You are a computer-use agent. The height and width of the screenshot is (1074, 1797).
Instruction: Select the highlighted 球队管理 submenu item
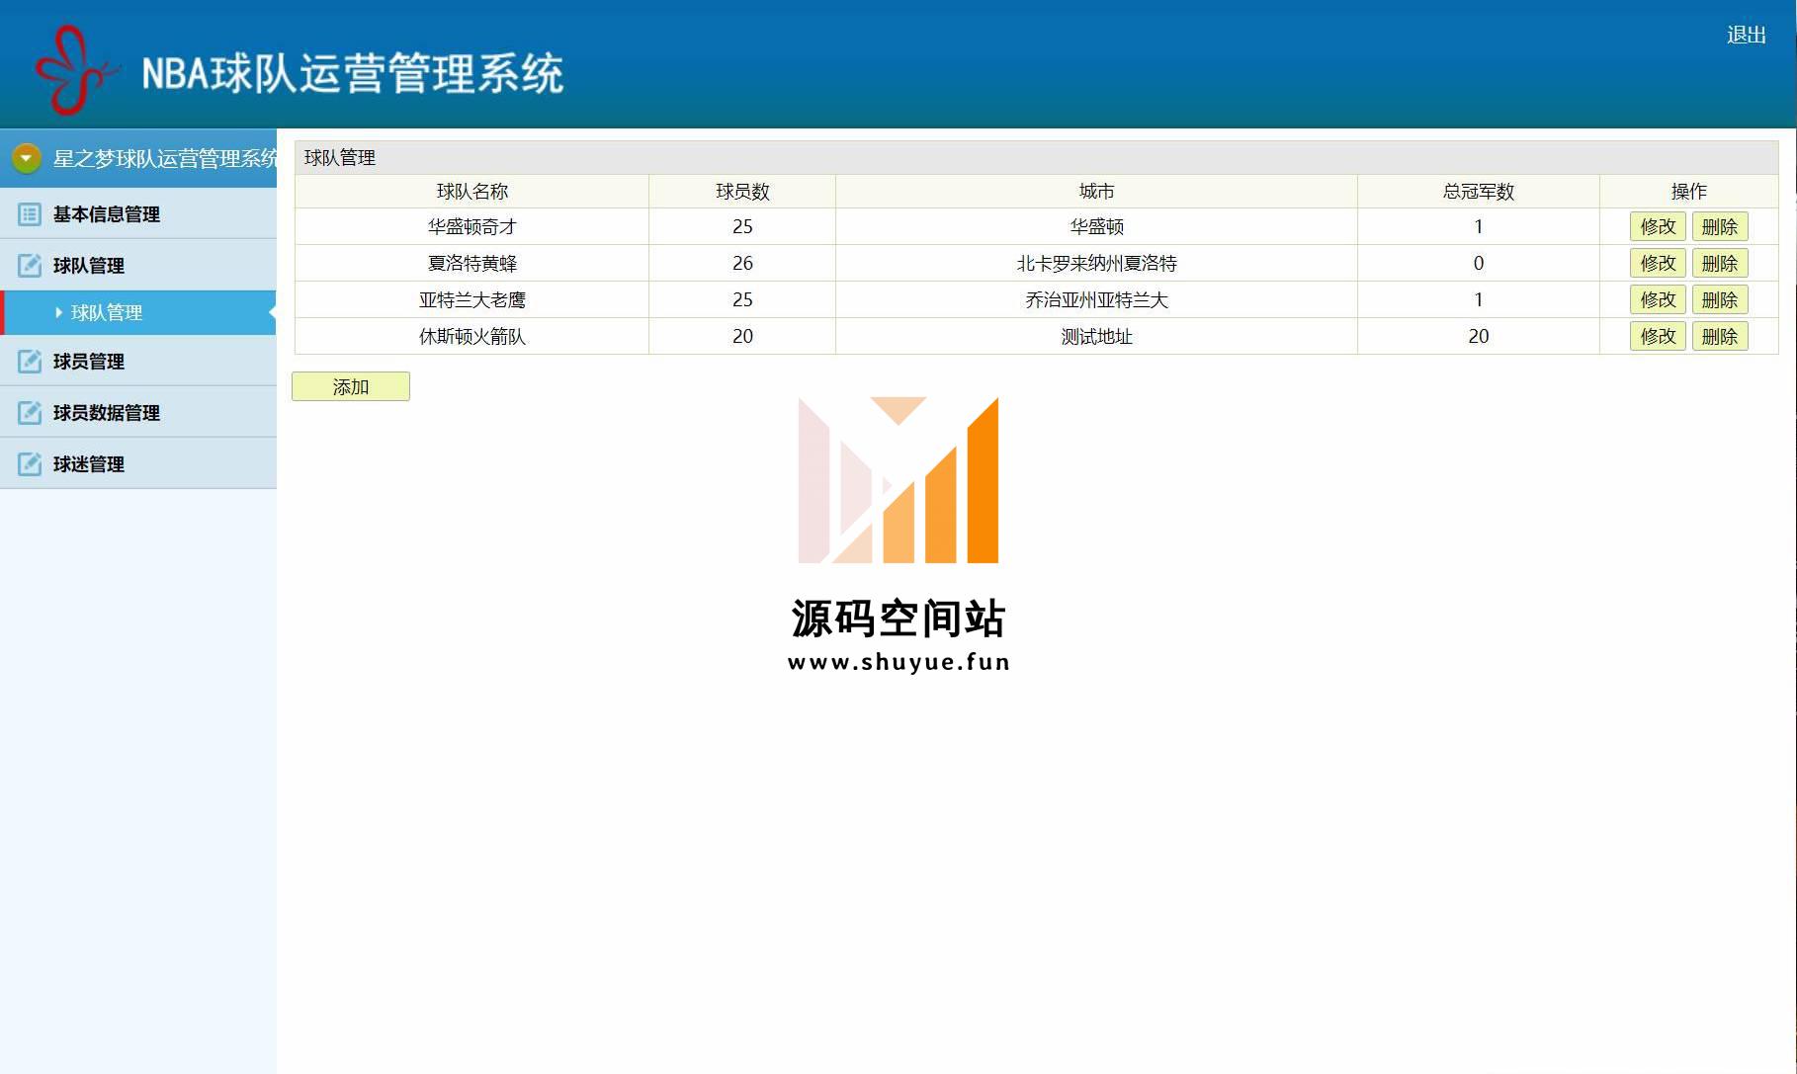click(138, 312)
